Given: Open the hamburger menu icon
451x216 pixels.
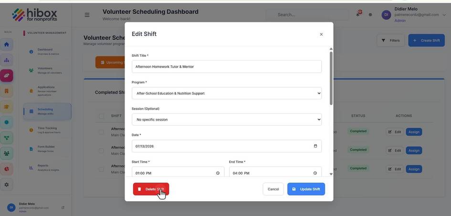Looking at the screenshot, I should tap(87, 15).
